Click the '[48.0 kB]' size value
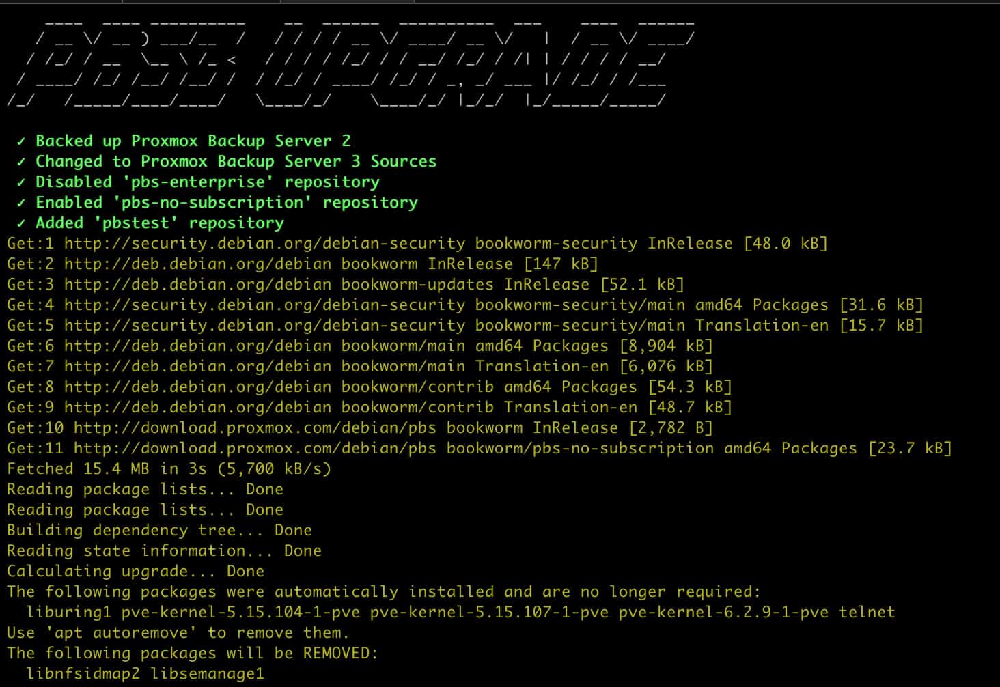Screen dimensions: 1000x687 786,243
